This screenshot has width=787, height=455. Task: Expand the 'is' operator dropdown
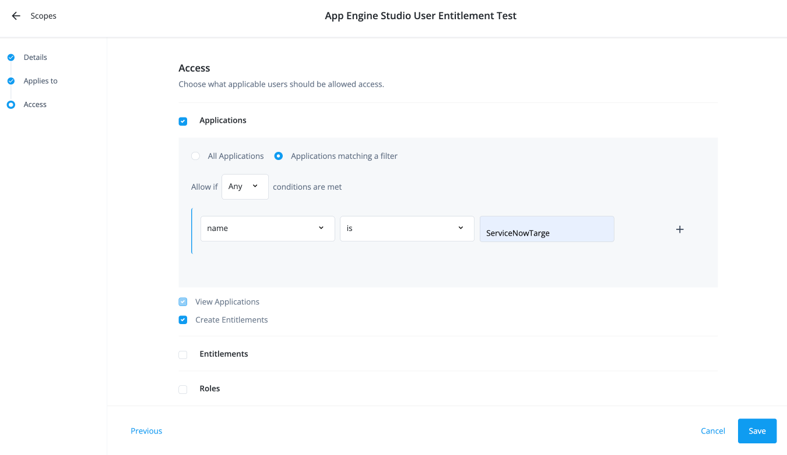click(x=407, y=229)
